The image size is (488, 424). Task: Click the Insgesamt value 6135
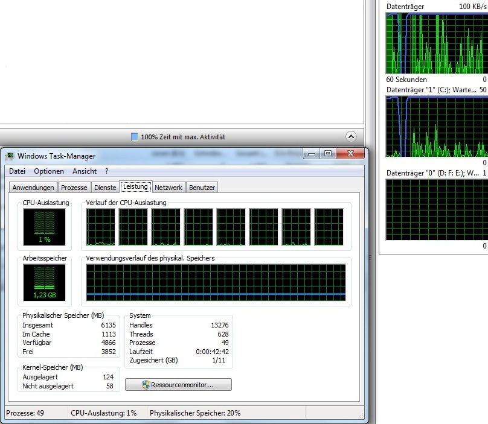pos(108,325)
